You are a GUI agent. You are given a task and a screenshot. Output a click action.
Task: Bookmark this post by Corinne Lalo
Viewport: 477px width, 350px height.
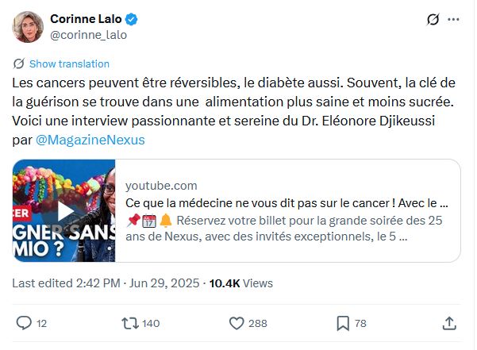pyautogui.click(x=343, y=323)
